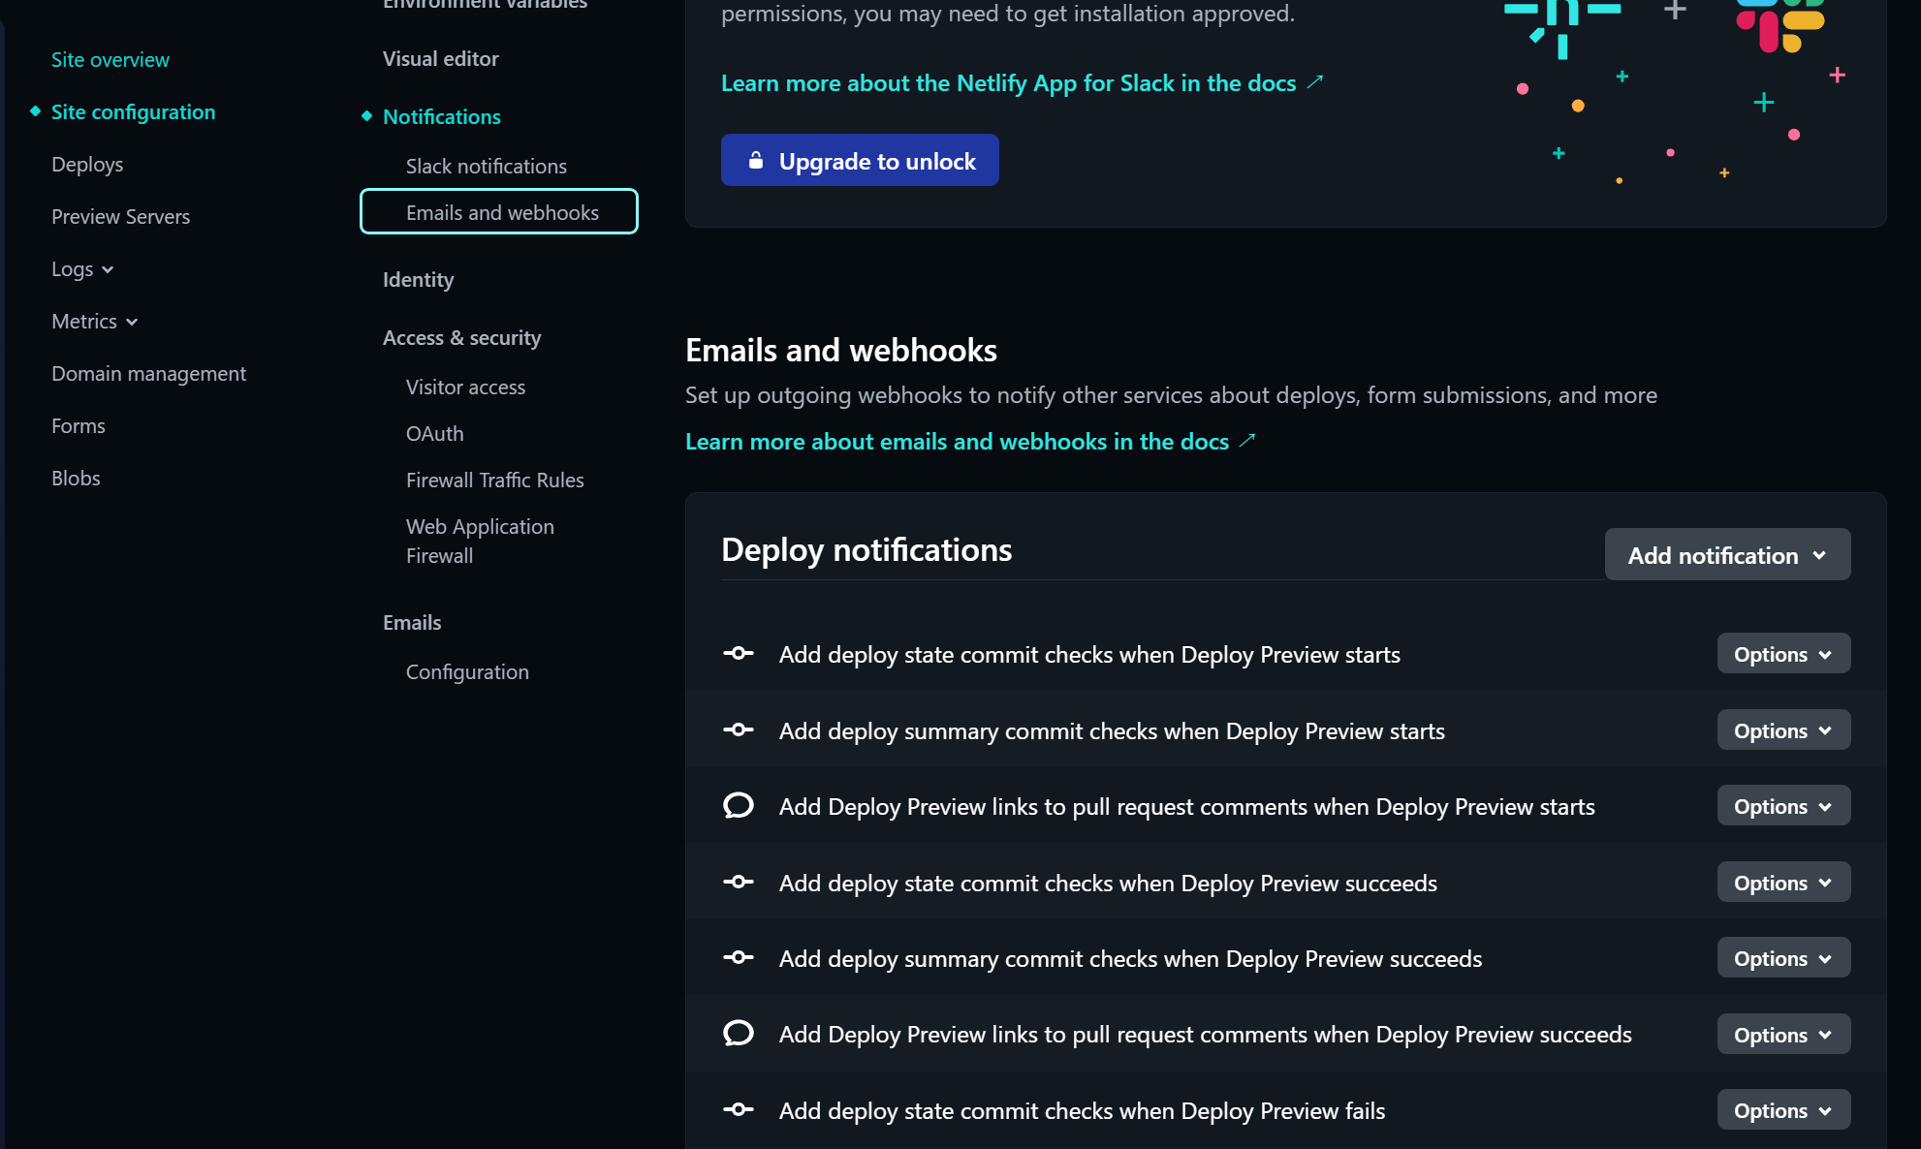Open Access & security section
The width and height of the screenshot is (1921, 1149).
point(462,337)
